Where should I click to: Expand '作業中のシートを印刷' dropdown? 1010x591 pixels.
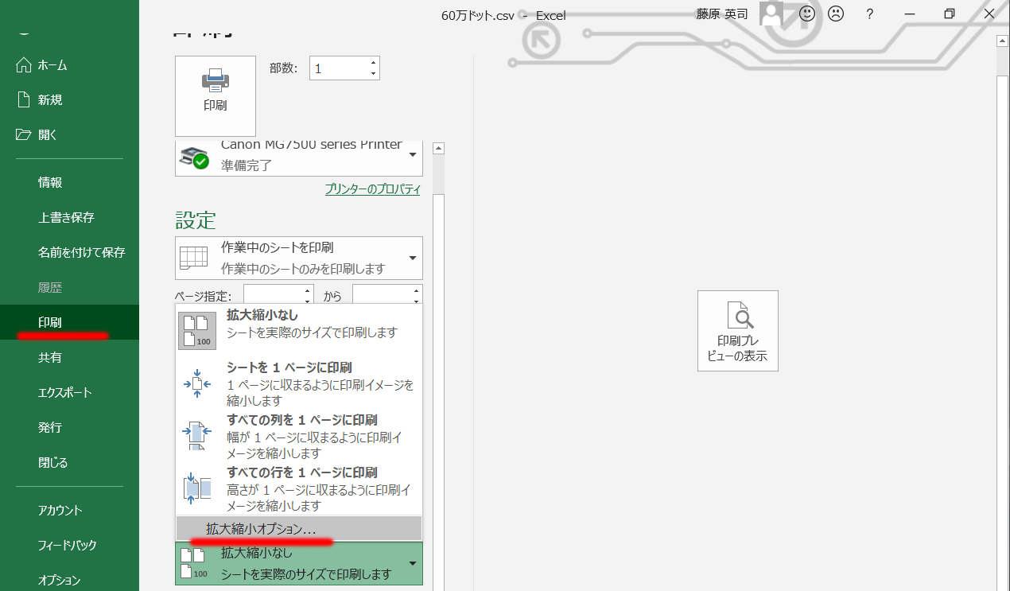click(x=413, y=258)
